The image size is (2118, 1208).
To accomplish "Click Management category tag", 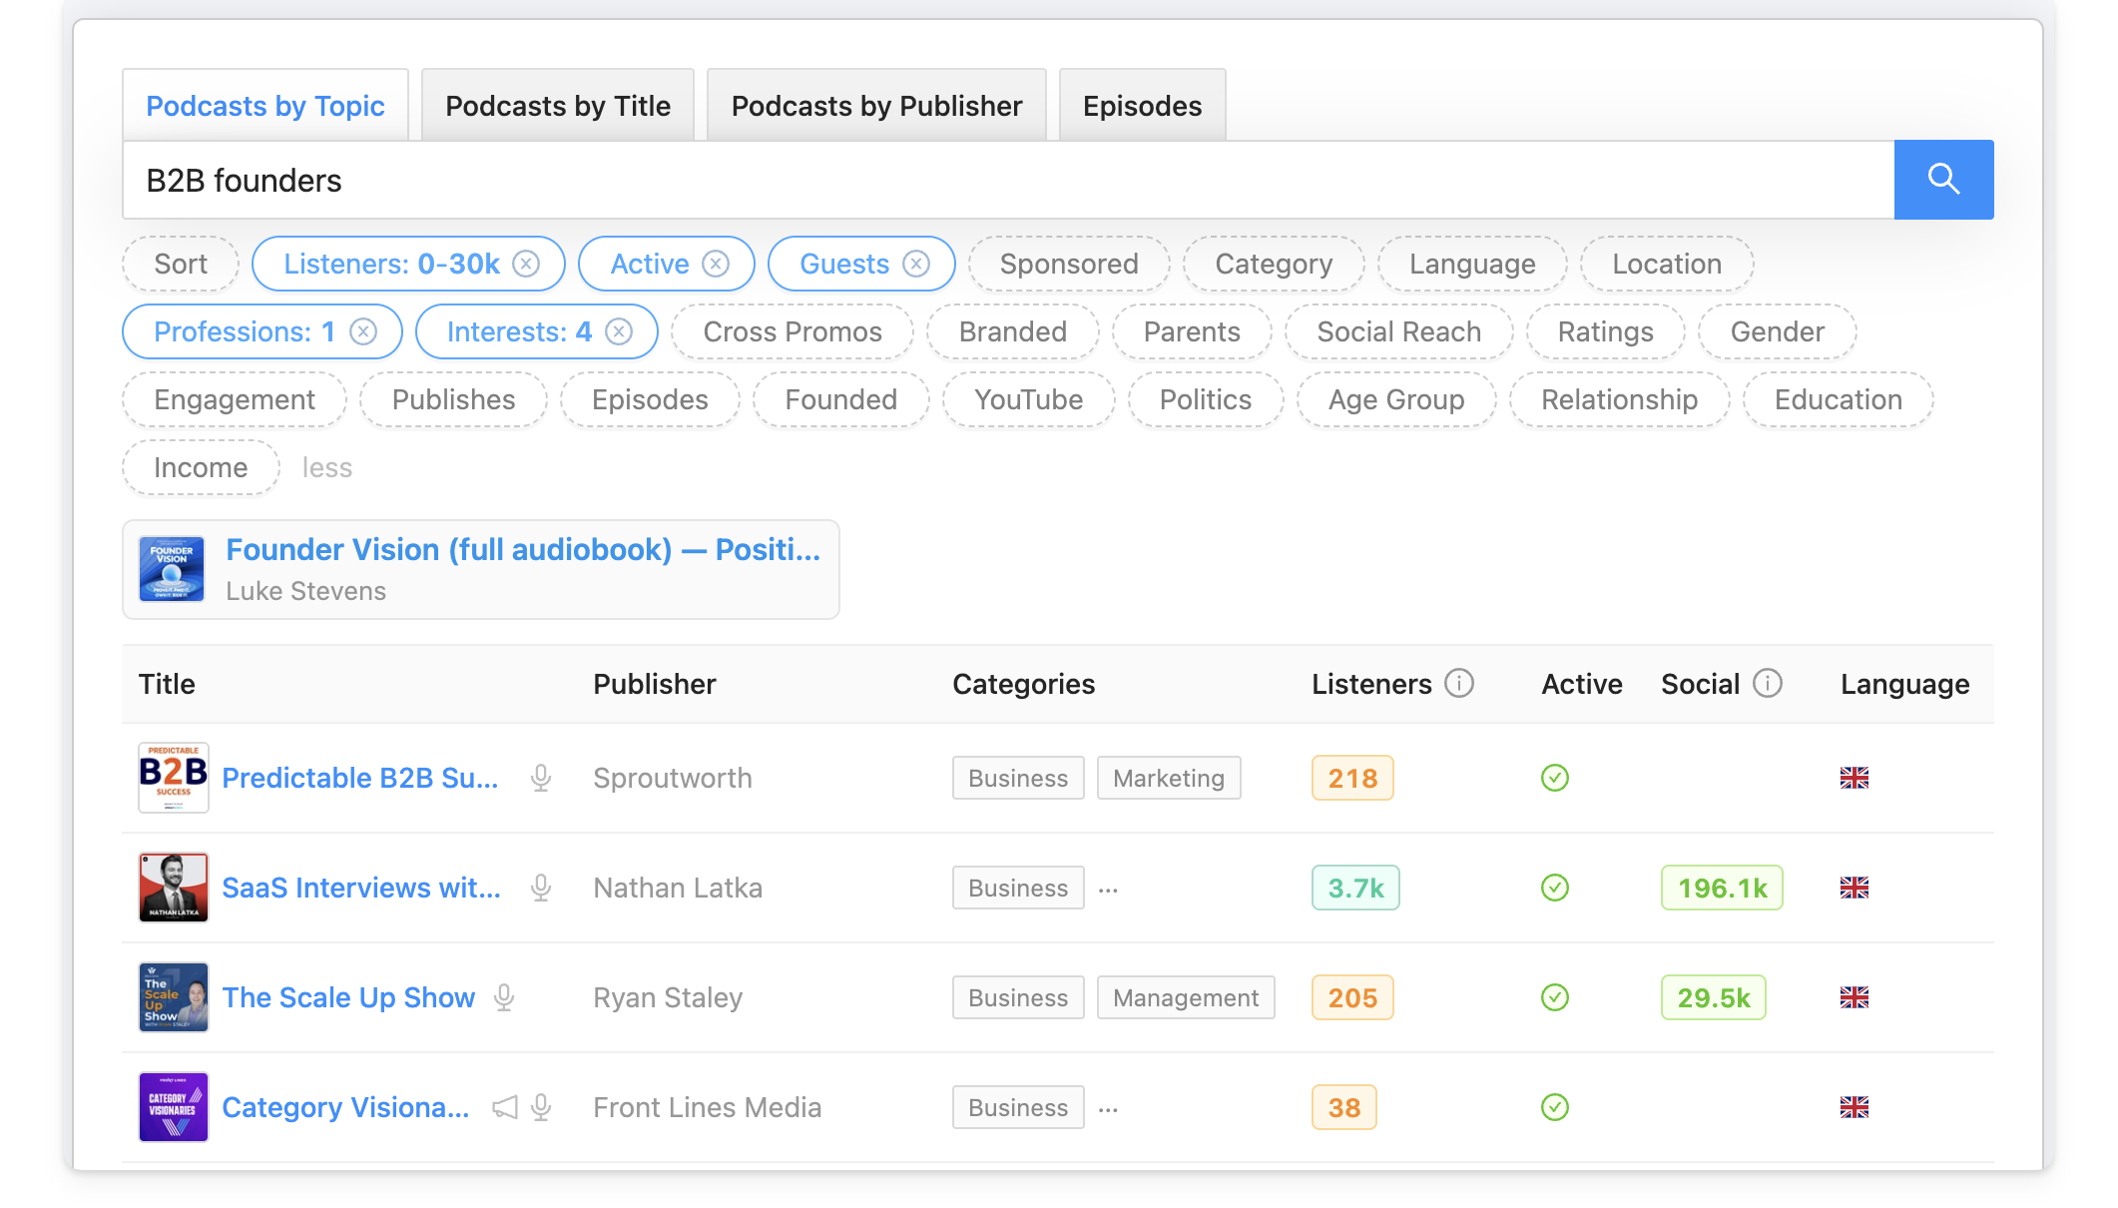I will click(1186, 997).
